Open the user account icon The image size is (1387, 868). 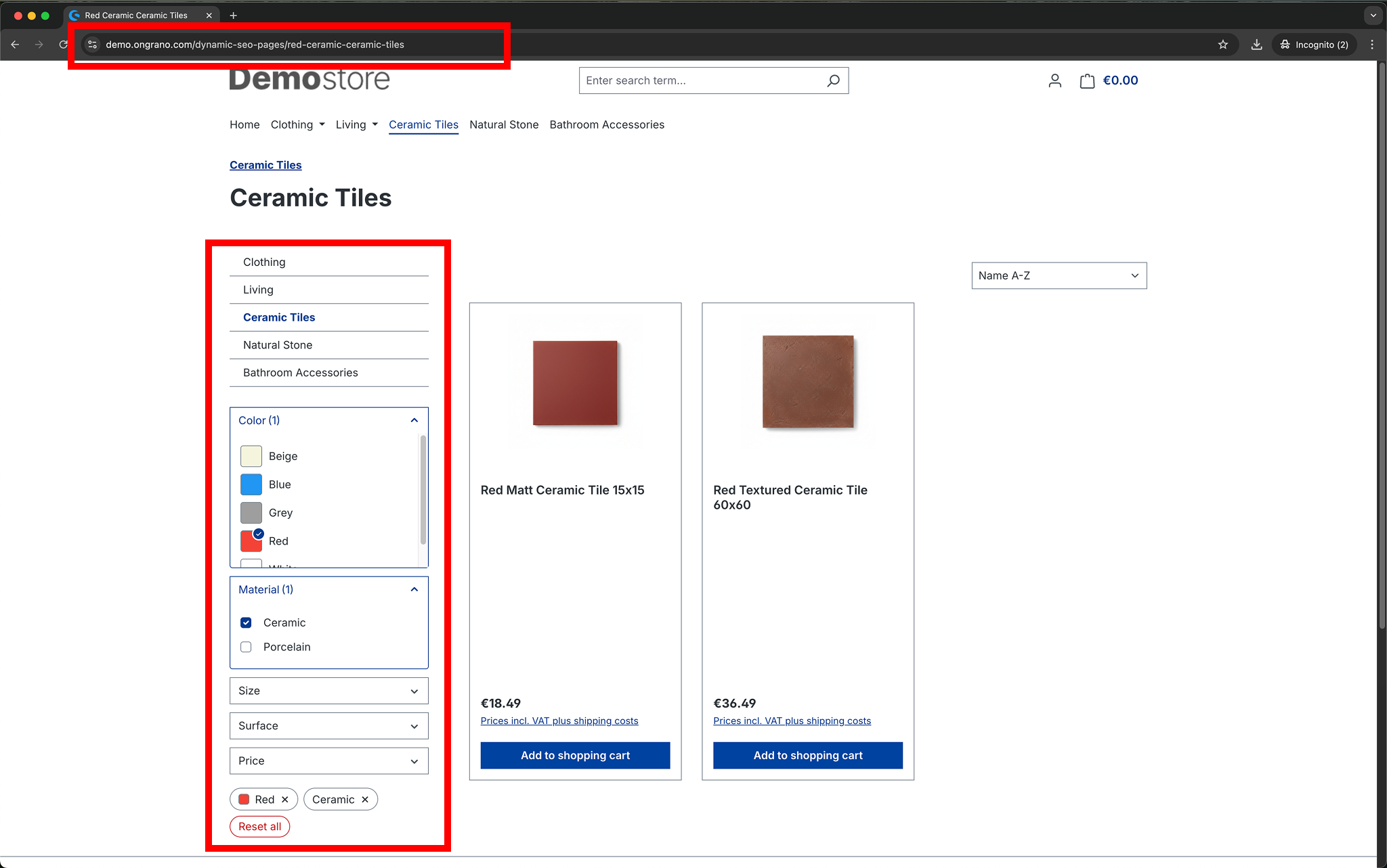click(1054, 81)
